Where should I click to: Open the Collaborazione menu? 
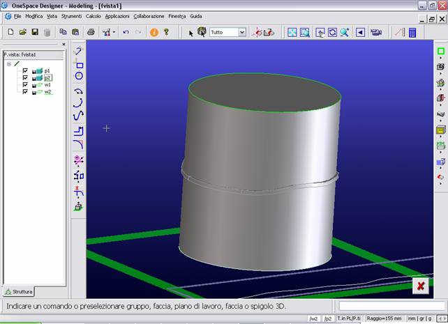(149, 16)
